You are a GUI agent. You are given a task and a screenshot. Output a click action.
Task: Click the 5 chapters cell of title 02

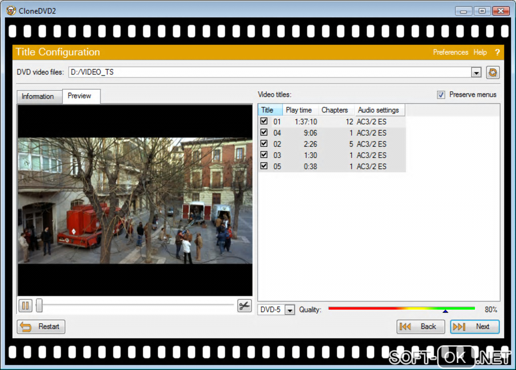[x=351, y=144]
